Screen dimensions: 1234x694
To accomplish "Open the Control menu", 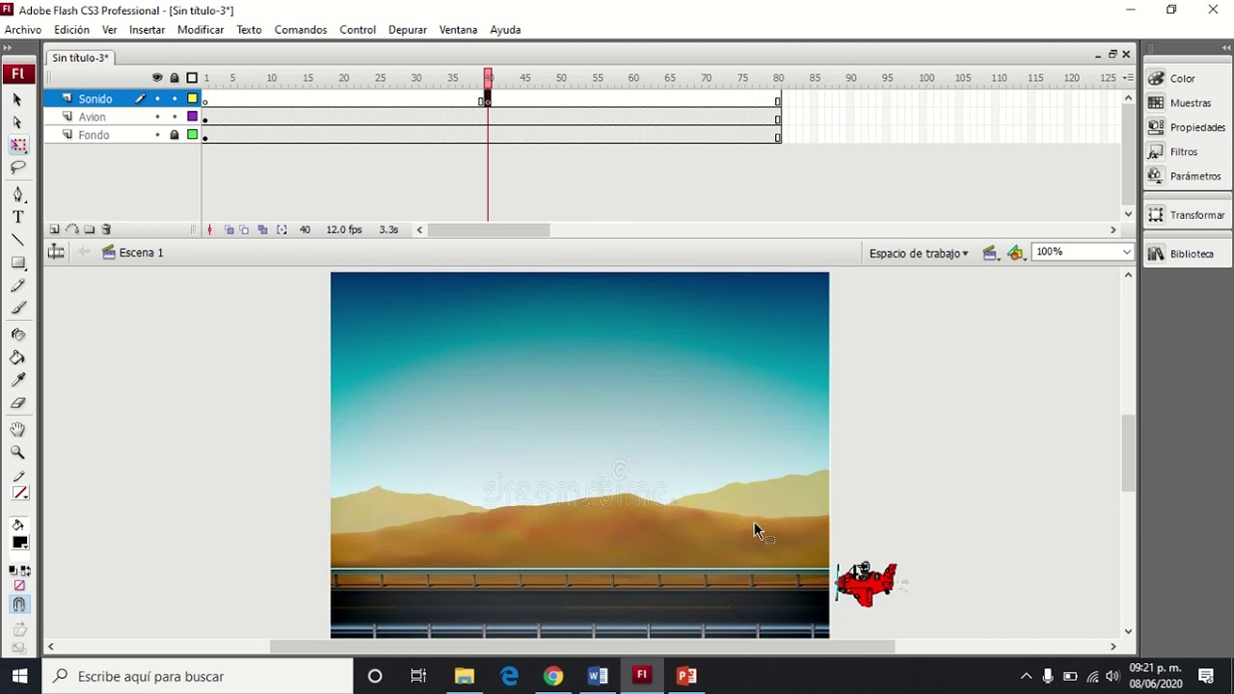I will tap(358, 30).
